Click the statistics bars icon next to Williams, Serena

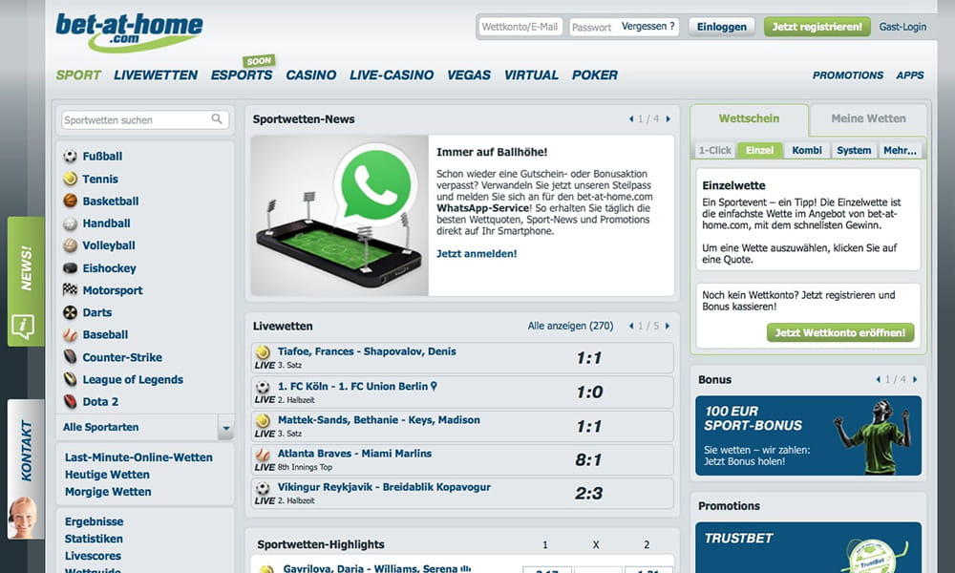[x=466, y=569]
